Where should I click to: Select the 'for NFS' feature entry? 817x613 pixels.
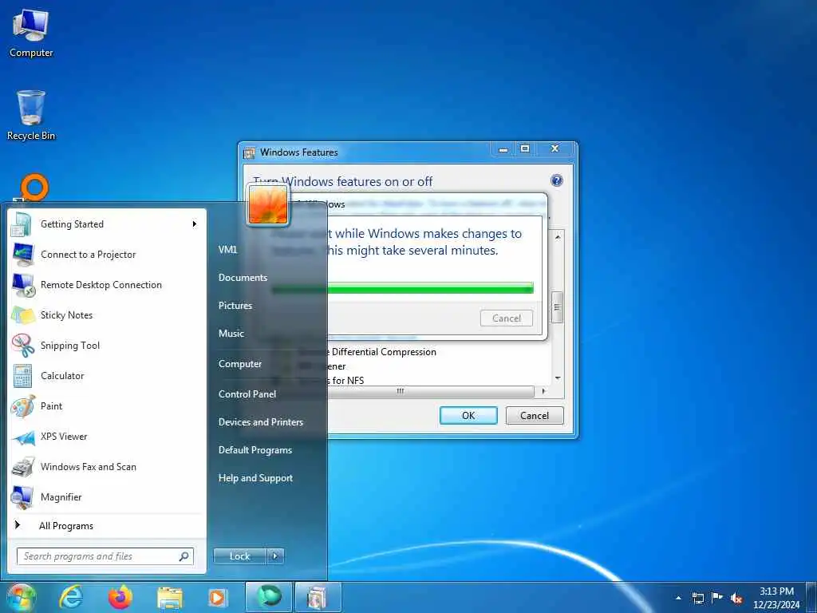tap(348, 381)
